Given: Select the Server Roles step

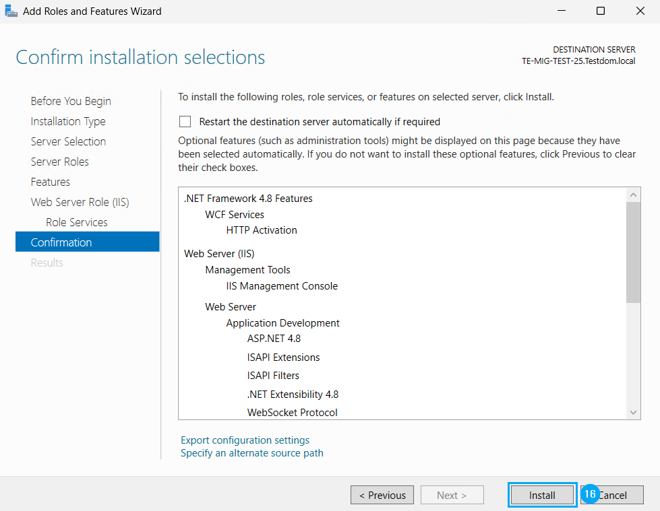Looking at the screenshot, I should 59,162.
